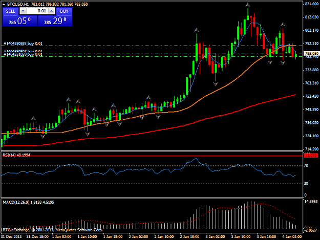Click the 812.030 price axis label

[x=312, y=17]
